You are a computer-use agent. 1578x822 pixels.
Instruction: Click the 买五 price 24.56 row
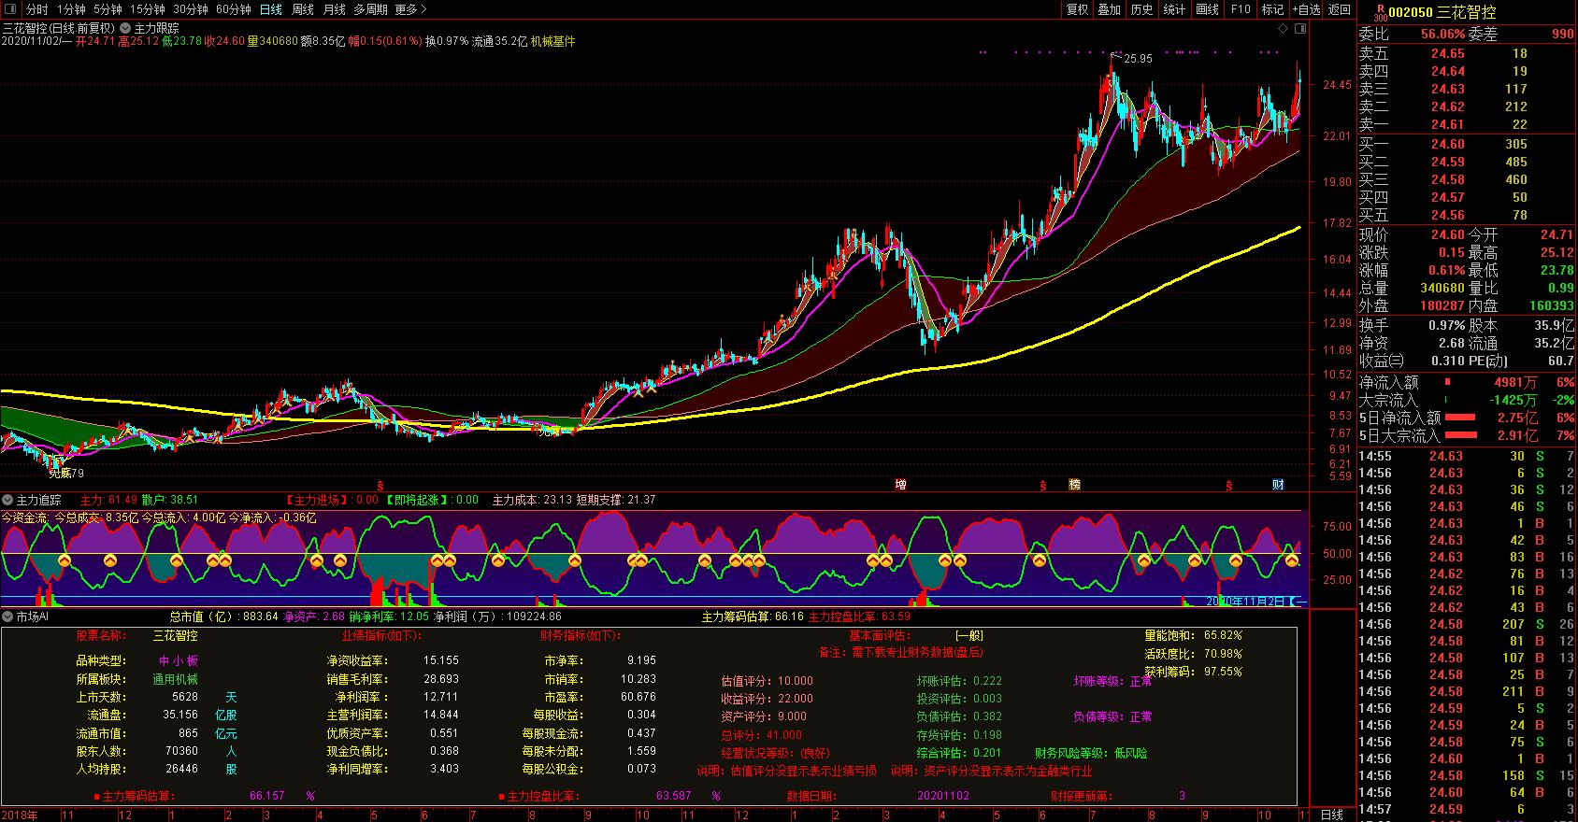[x=1467, y=215]
